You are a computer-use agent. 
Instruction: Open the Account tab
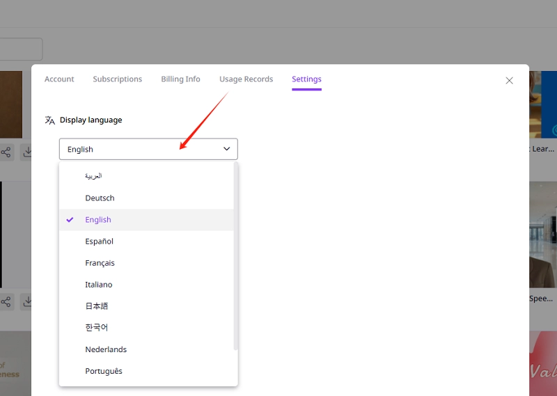pyautogui.click(x=59, y=79)
